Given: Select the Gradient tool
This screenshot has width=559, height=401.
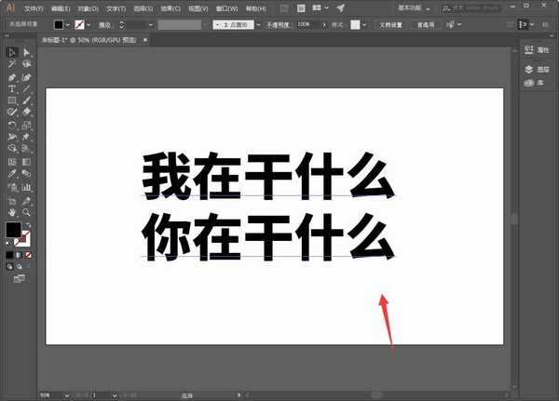Looking at the screenshot, I should click(26, 162).
